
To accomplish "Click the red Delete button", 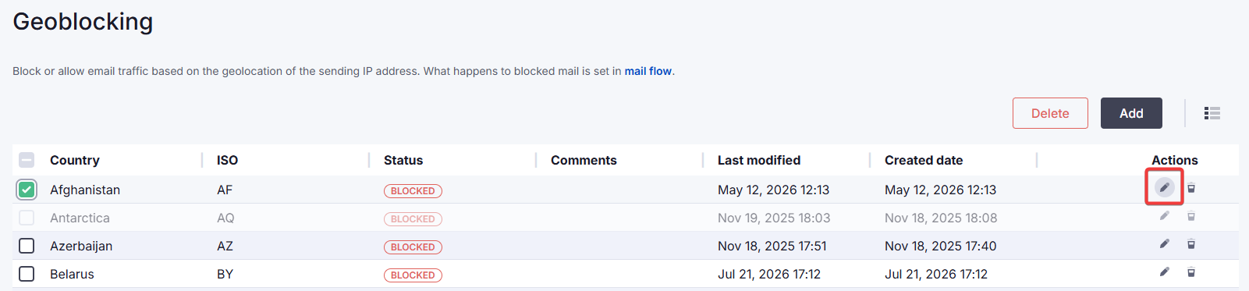I will (1050, 113).
